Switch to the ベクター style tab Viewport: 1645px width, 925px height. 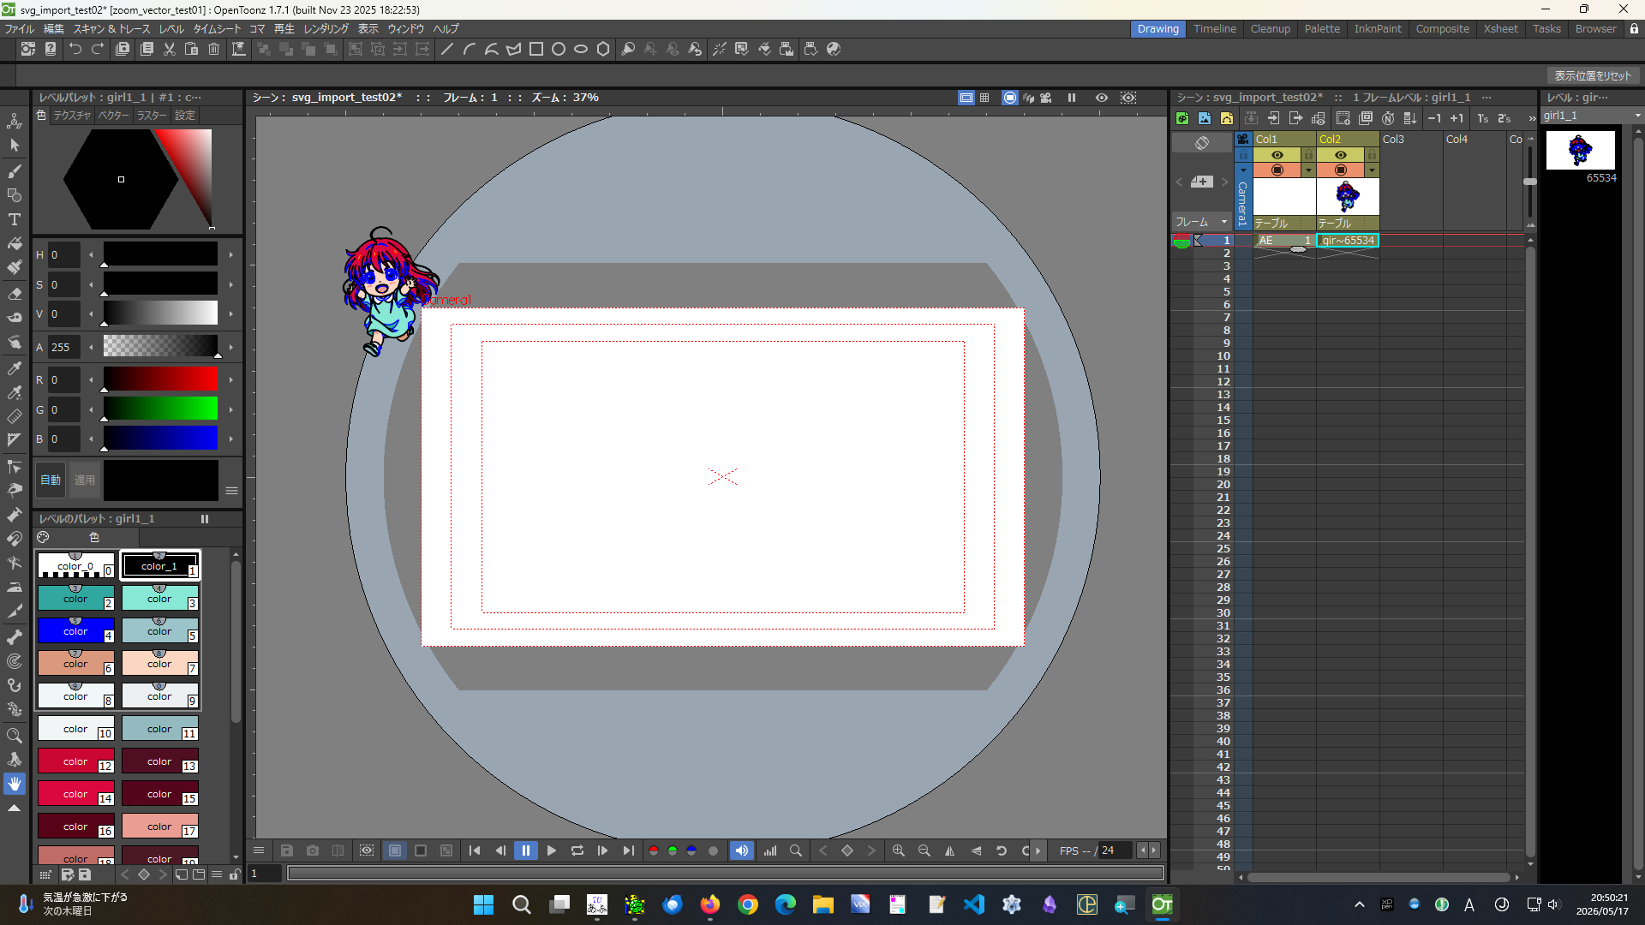[113, 116]
